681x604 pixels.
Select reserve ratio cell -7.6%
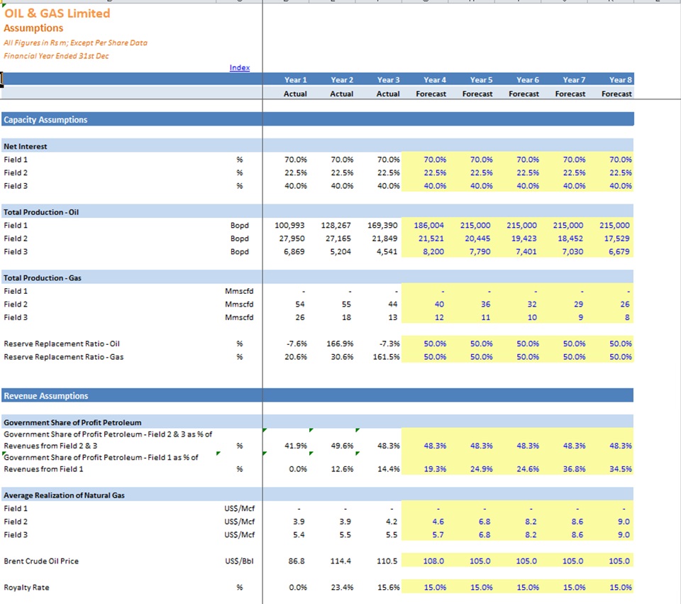click(x=297, y=344)
